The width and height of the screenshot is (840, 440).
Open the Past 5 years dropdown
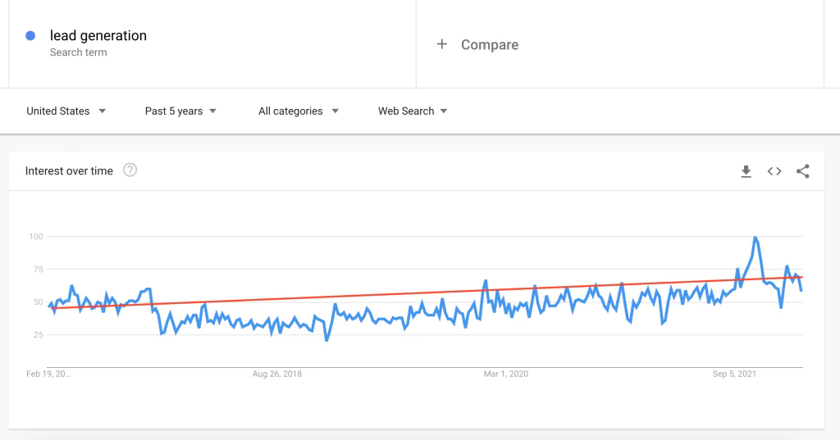click(x=180, y=111)
